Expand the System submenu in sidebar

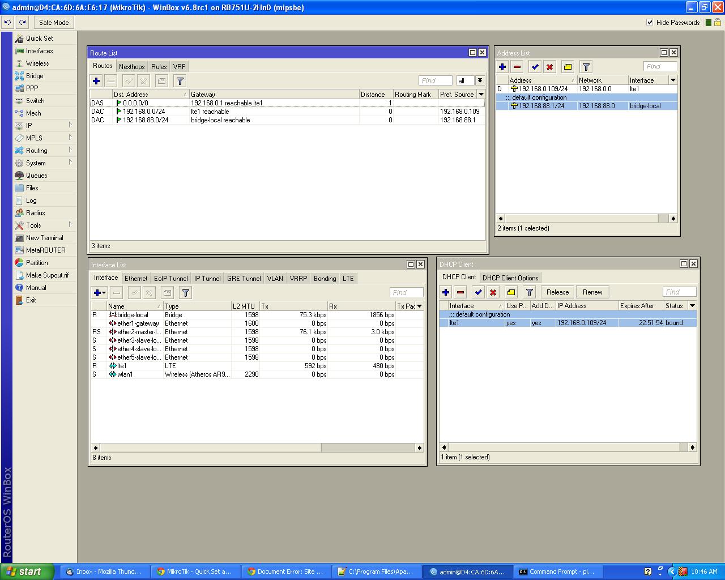(x=45, y=163)
